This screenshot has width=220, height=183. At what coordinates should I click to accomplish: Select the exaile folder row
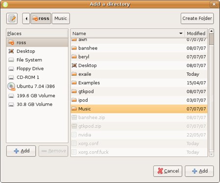coord(139,74)
